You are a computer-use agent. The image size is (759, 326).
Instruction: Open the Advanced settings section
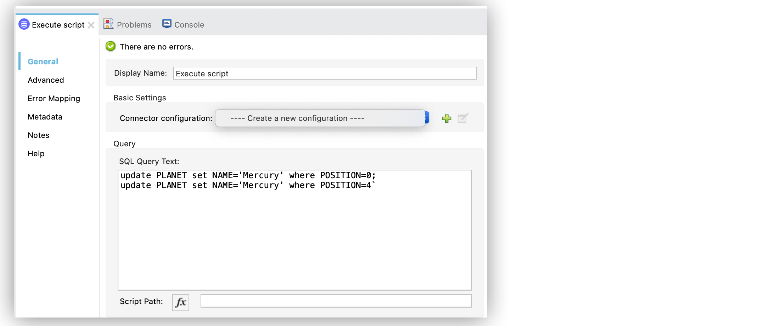(46, 80)
